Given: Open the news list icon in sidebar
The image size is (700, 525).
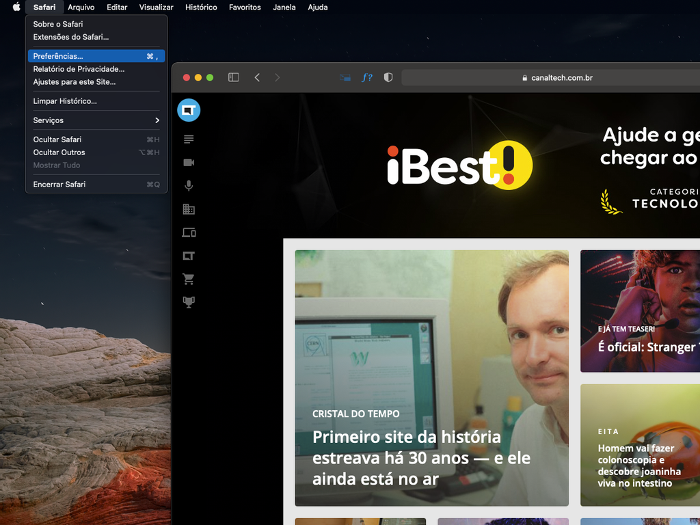Looking at the screenshot, I should click(189, 139).
